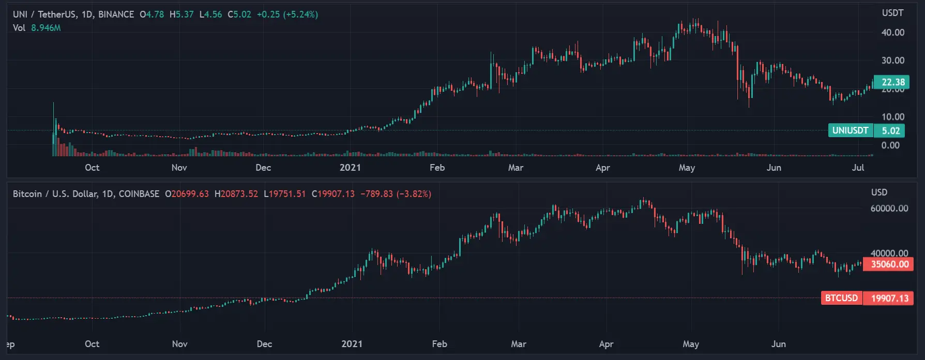Screen dimensions: 925x360
Task: Click the +0.25 (+5.24%) change value
Action: click(287, 14)
